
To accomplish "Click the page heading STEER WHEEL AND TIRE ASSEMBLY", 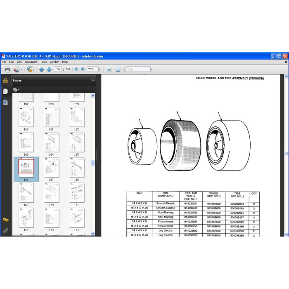I will pyautogui.click(x=230, y=78).
